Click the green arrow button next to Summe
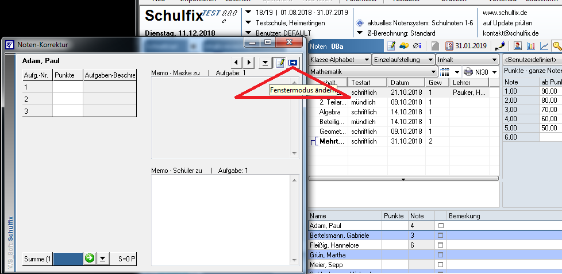562x274 pixels. pyautogui.click(x=90, y=258)
